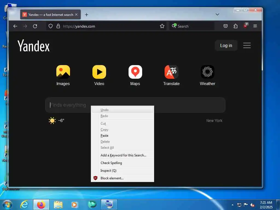This screenshot has width=280, height=210.
Task: Open Yandex Images service
Action: (63, 75)
